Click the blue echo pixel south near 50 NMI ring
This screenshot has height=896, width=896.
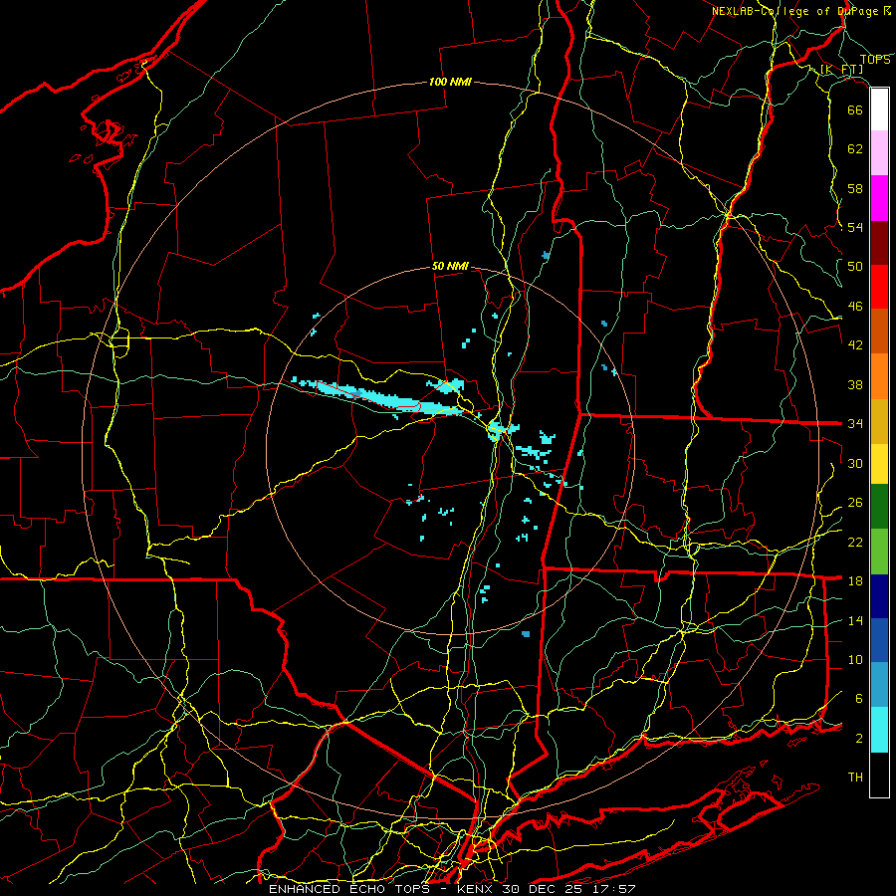click(526, 634)
